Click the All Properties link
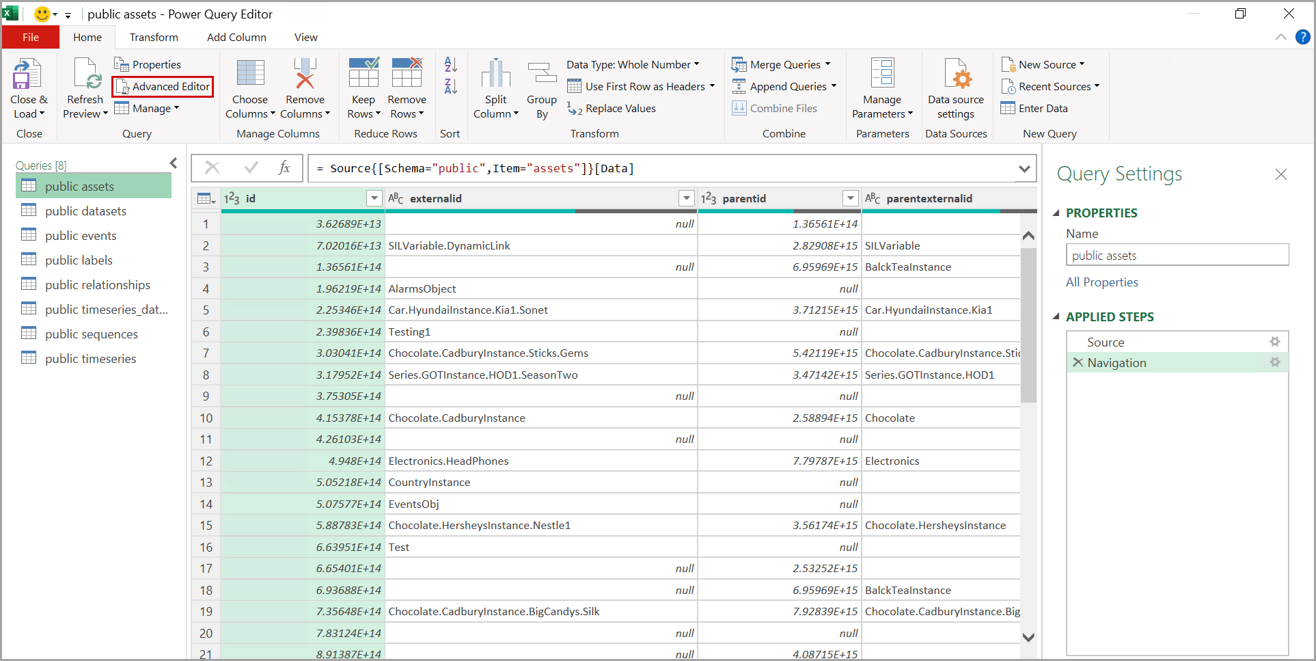Viewport: 1316px width, 661px height. 1101,282
